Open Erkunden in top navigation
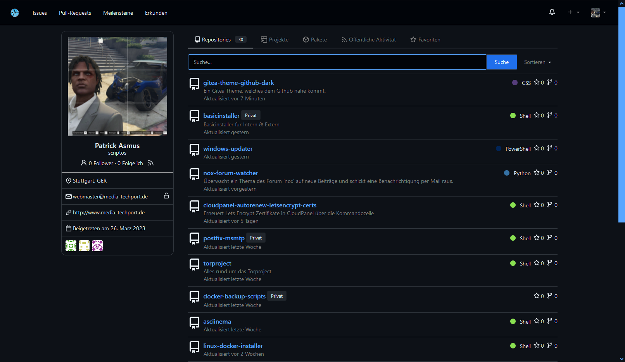The width and height of the screenshot is (625, 362). pyautogui.click(x=156, y=13)
